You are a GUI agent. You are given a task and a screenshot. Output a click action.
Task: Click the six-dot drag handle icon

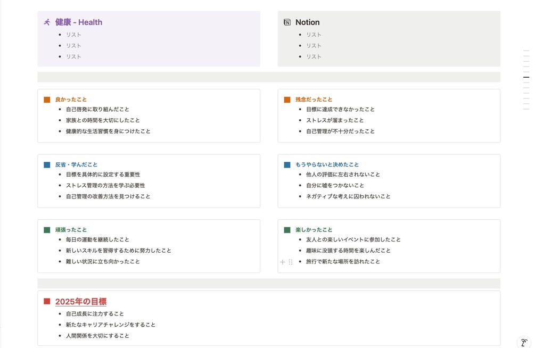pyautogui.click(x=291, y=262)
